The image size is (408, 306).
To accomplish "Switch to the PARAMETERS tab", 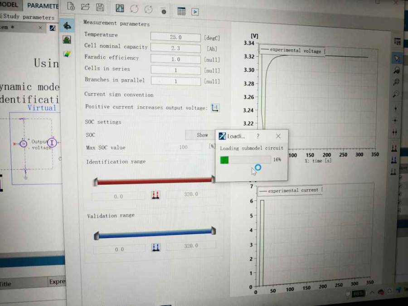I will (43, 6).
